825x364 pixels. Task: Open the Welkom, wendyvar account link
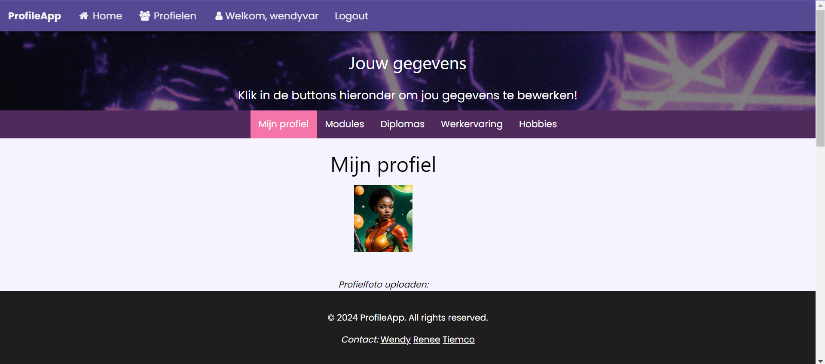(267, 16)
